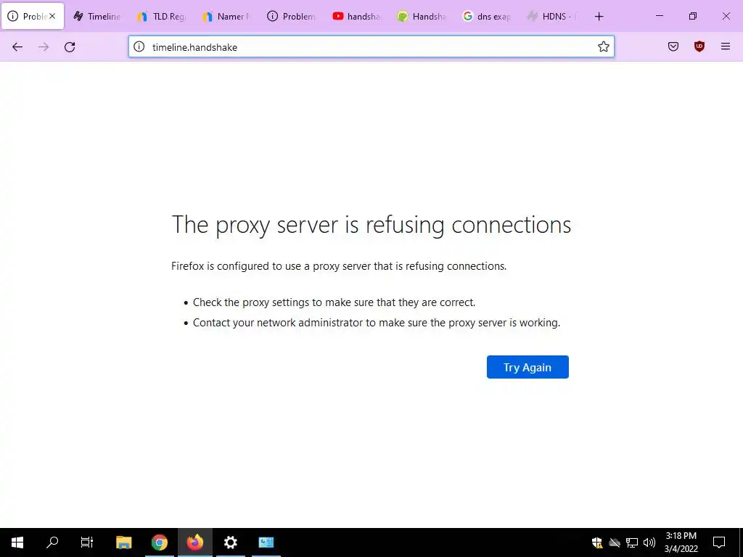Restore down the Firefox window

[x=693, y=16]
